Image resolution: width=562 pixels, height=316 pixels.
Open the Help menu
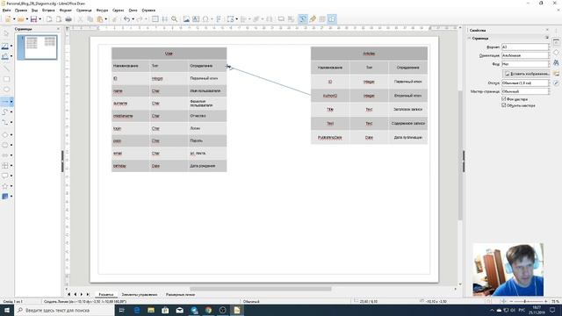point(148,11)
